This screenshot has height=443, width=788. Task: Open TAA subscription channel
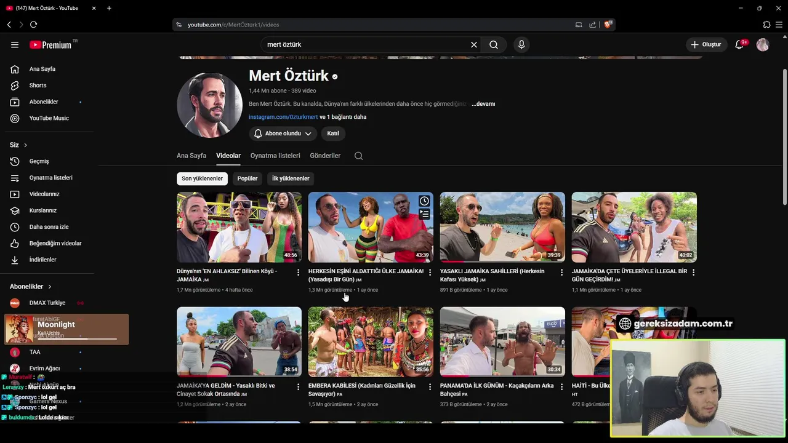tap(49, 352)
